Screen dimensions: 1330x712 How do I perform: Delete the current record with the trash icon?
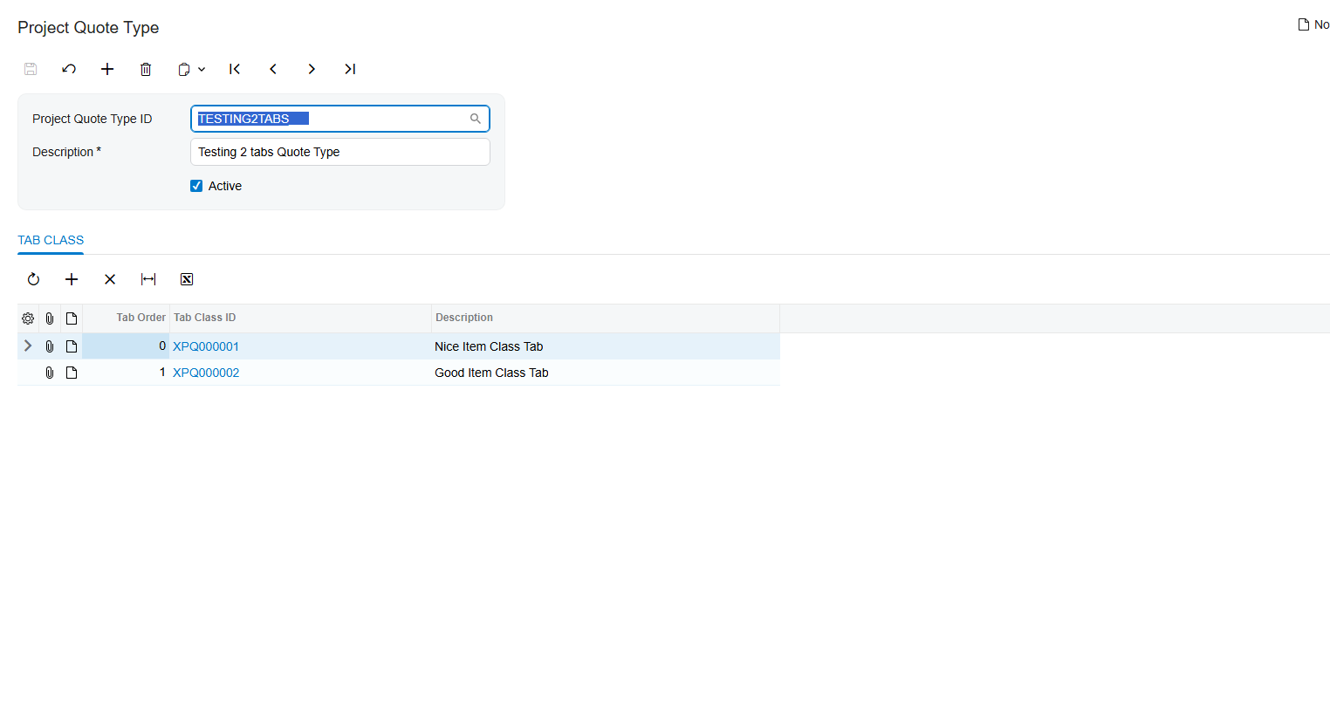coord(146,69)
